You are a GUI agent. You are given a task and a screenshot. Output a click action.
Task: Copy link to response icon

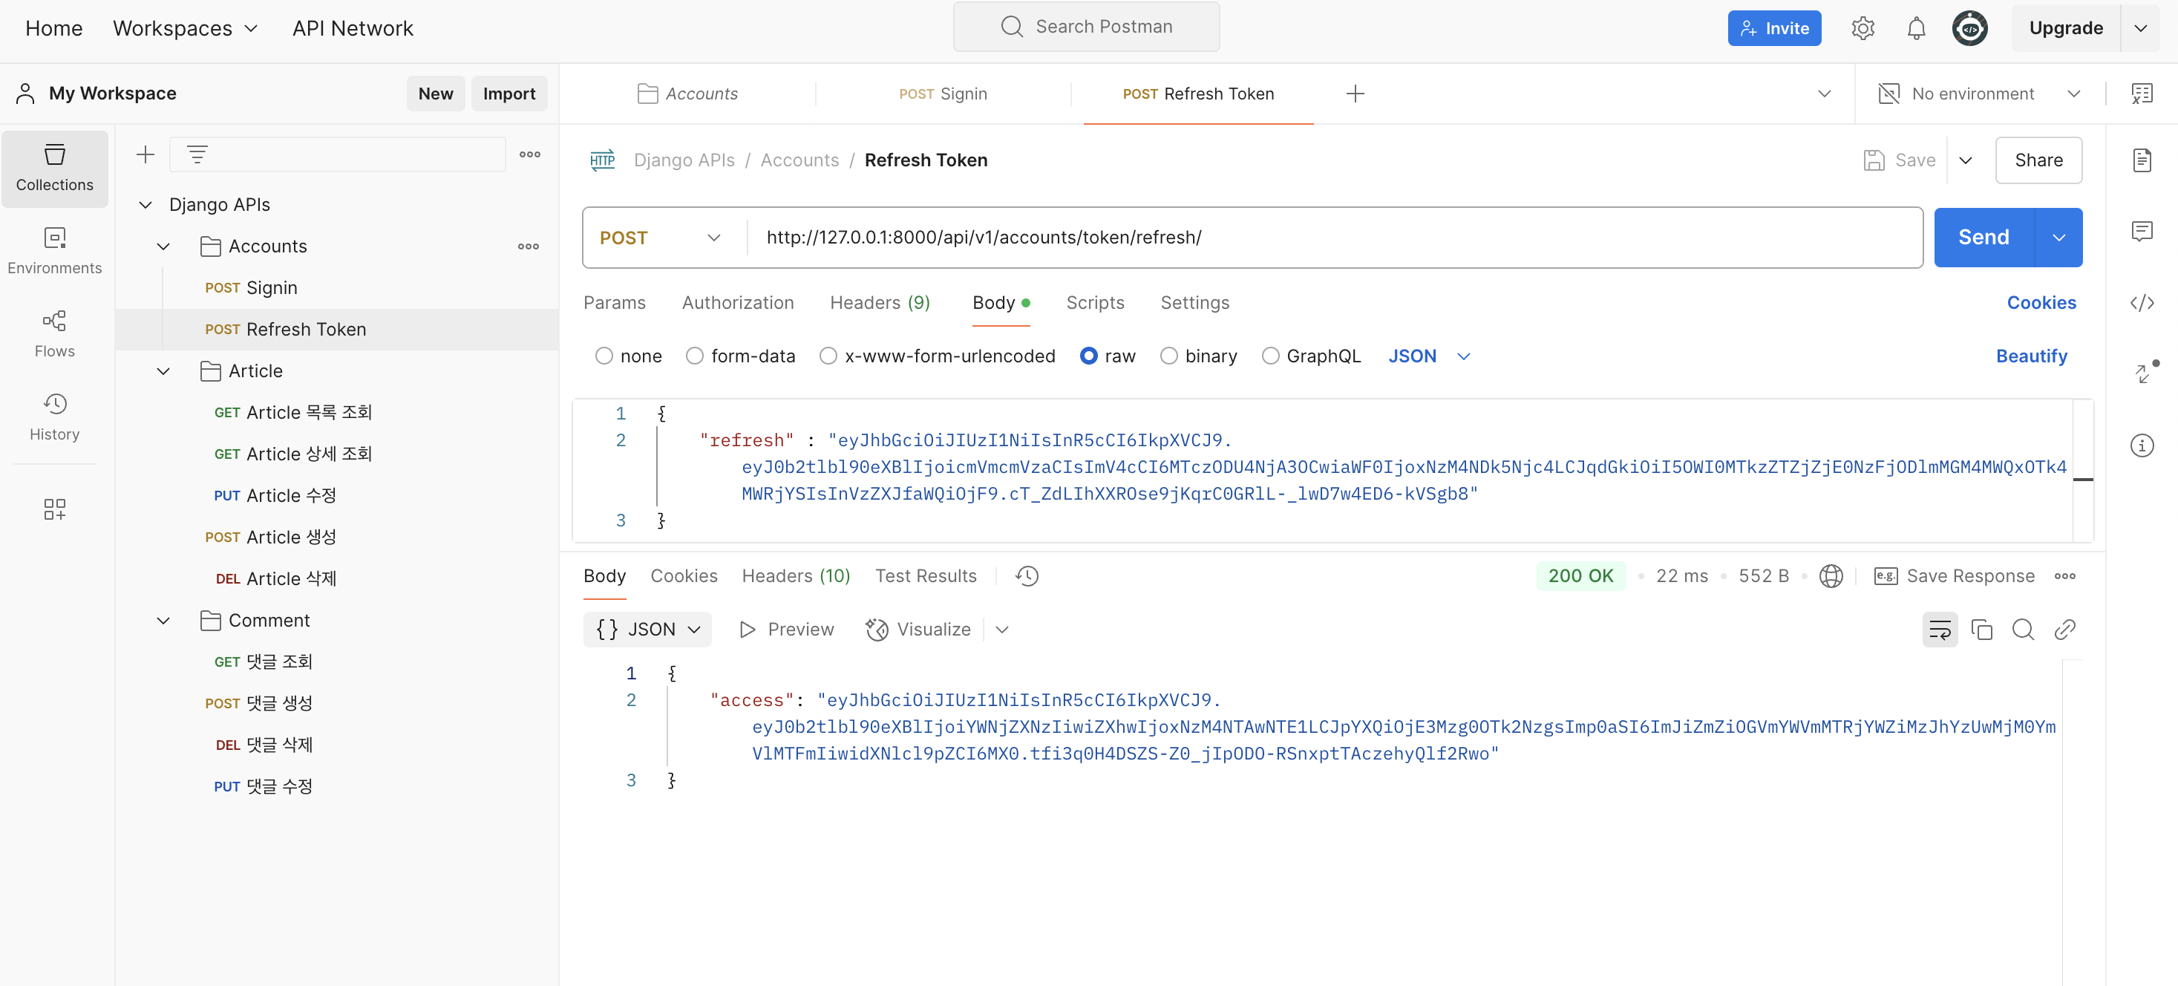pos(2064,630)
